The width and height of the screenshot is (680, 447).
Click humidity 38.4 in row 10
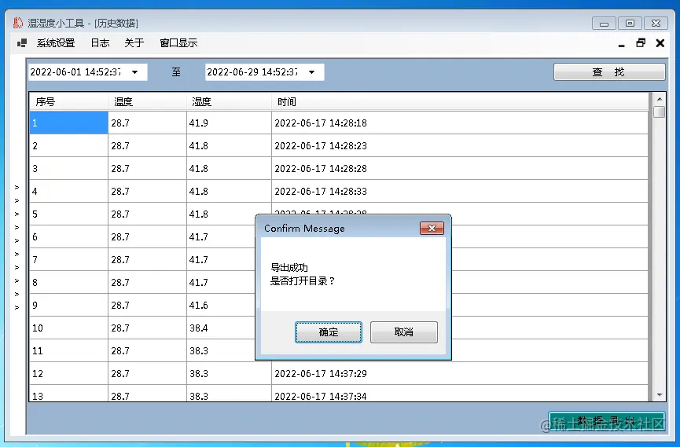click(199, 328)
